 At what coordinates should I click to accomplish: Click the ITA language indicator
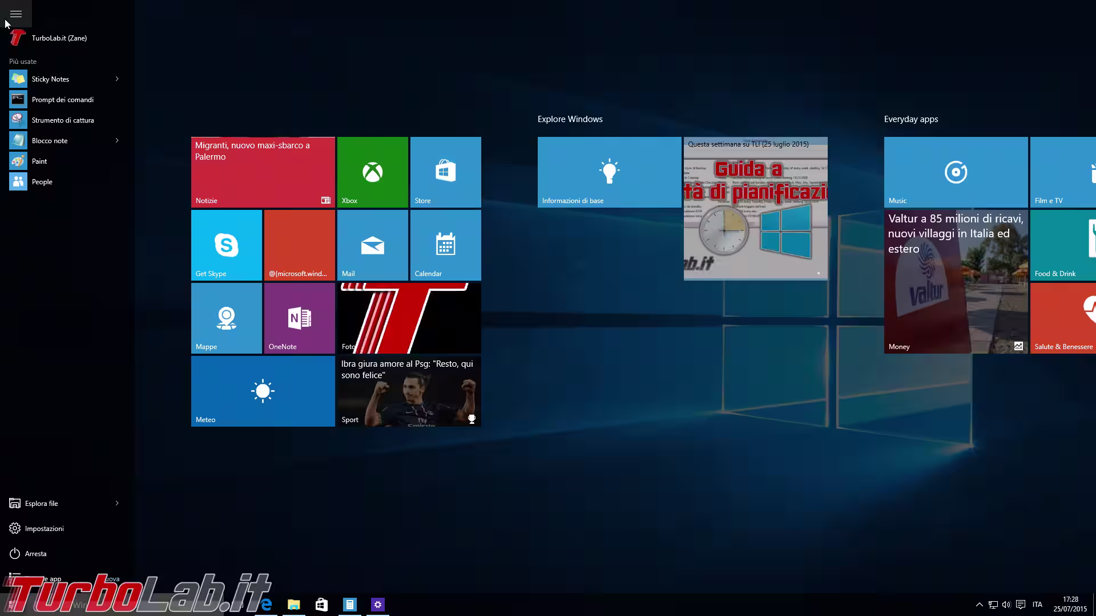pos(1037,605)
